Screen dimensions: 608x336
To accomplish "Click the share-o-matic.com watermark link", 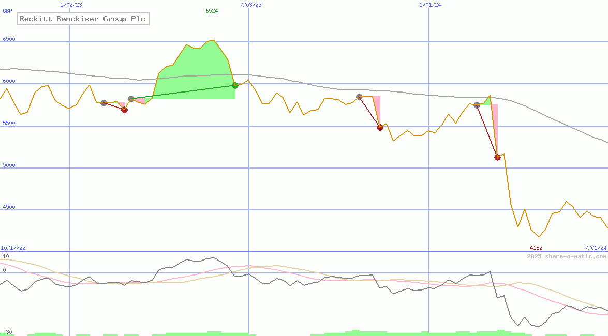I will [x=567, y=256].
